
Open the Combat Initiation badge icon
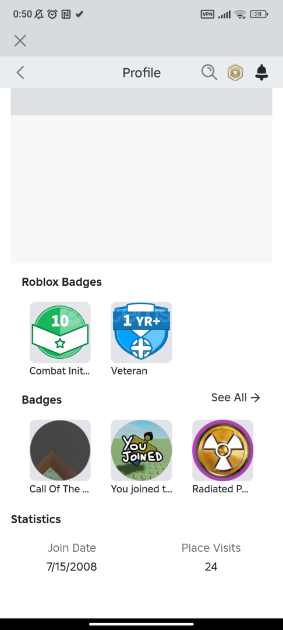(x=60, y=332)
